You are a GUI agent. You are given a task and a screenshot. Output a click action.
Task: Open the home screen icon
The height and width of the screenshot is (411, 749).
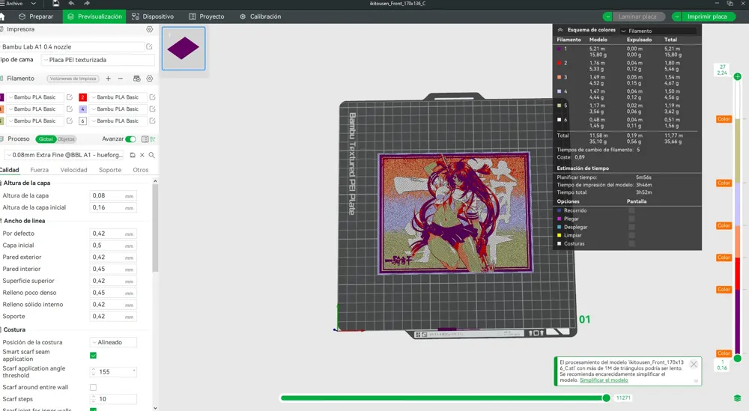point(2,16)
